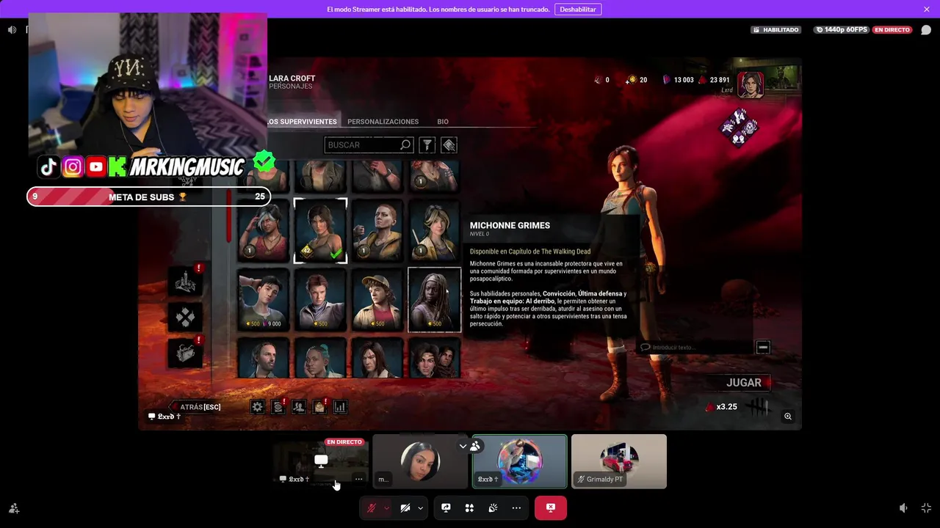Share your screen from call bar
This screenshot has height=528, width=940.
446,508
